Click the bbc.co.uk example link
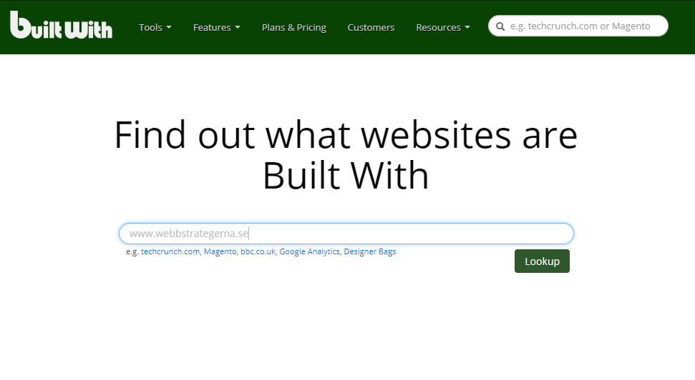The width and height of the screenshot is (695, 380). tap(258, 252)
